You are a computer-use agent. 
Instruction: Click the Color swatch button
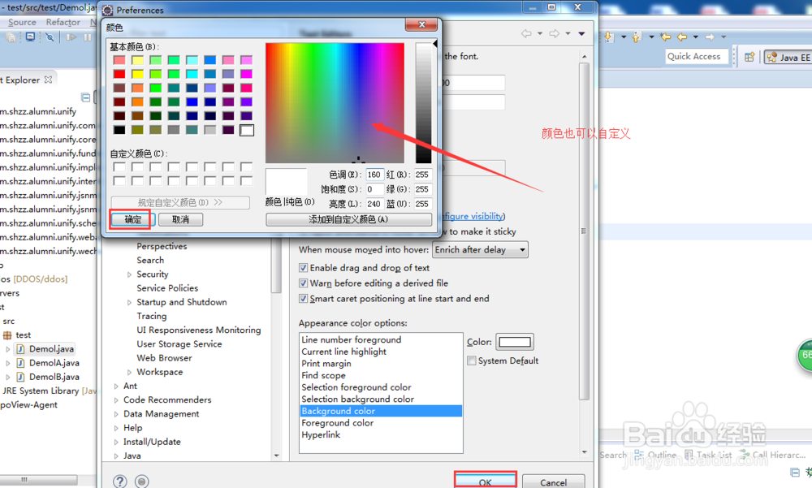[x=515, y=342]
